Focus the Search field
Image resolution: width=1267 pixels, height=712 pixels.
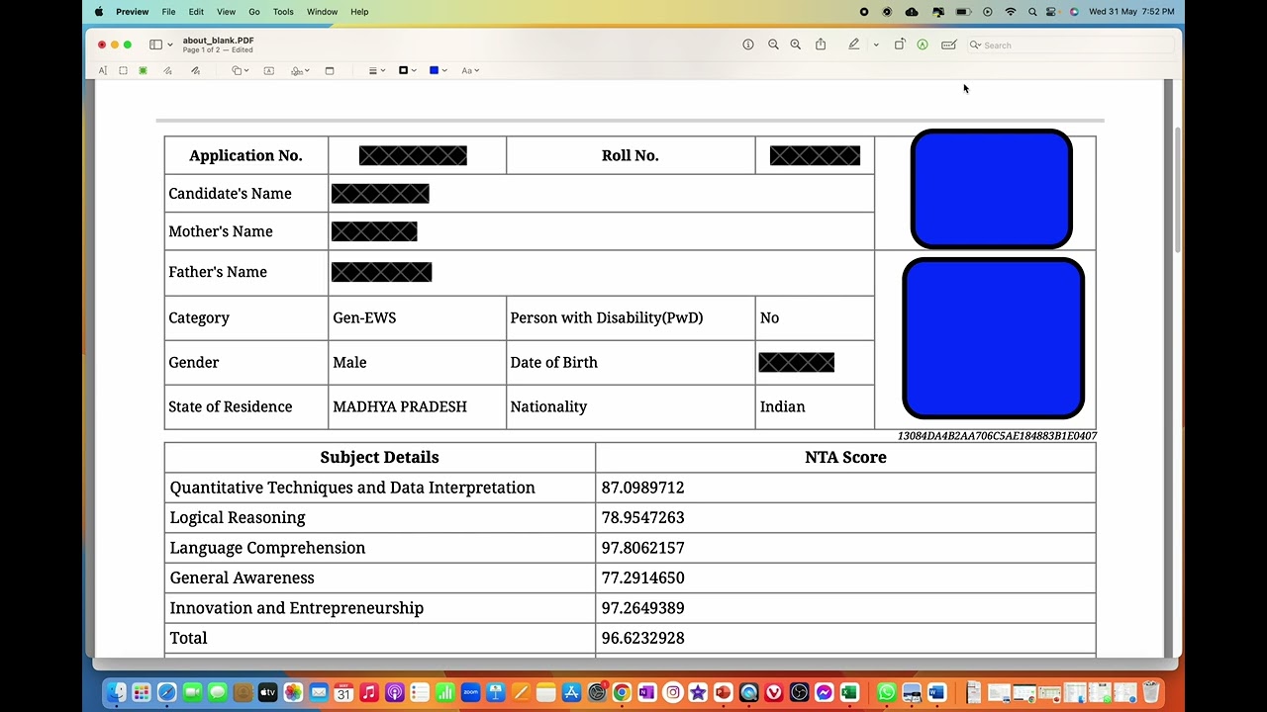pos(1069,45)
